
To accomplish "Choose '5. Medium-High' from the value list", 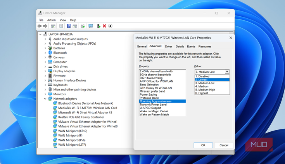I will point(212,90).
